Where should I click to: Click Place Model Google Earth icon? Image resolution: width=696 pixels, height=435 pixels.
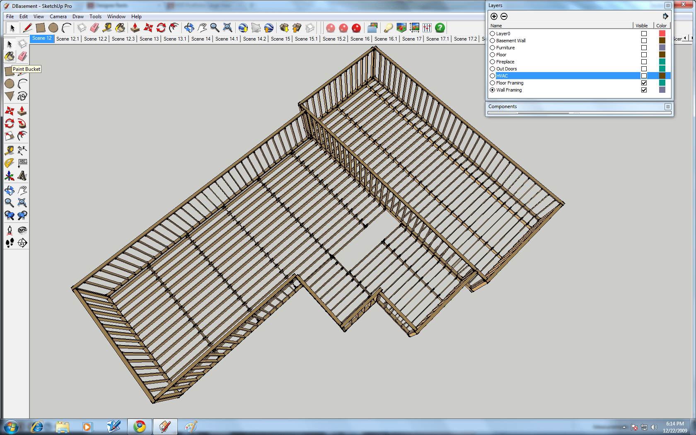coord(269,28)
